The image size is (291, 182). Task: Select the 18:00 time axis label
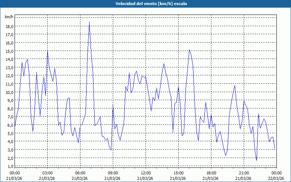coord(211,173)
